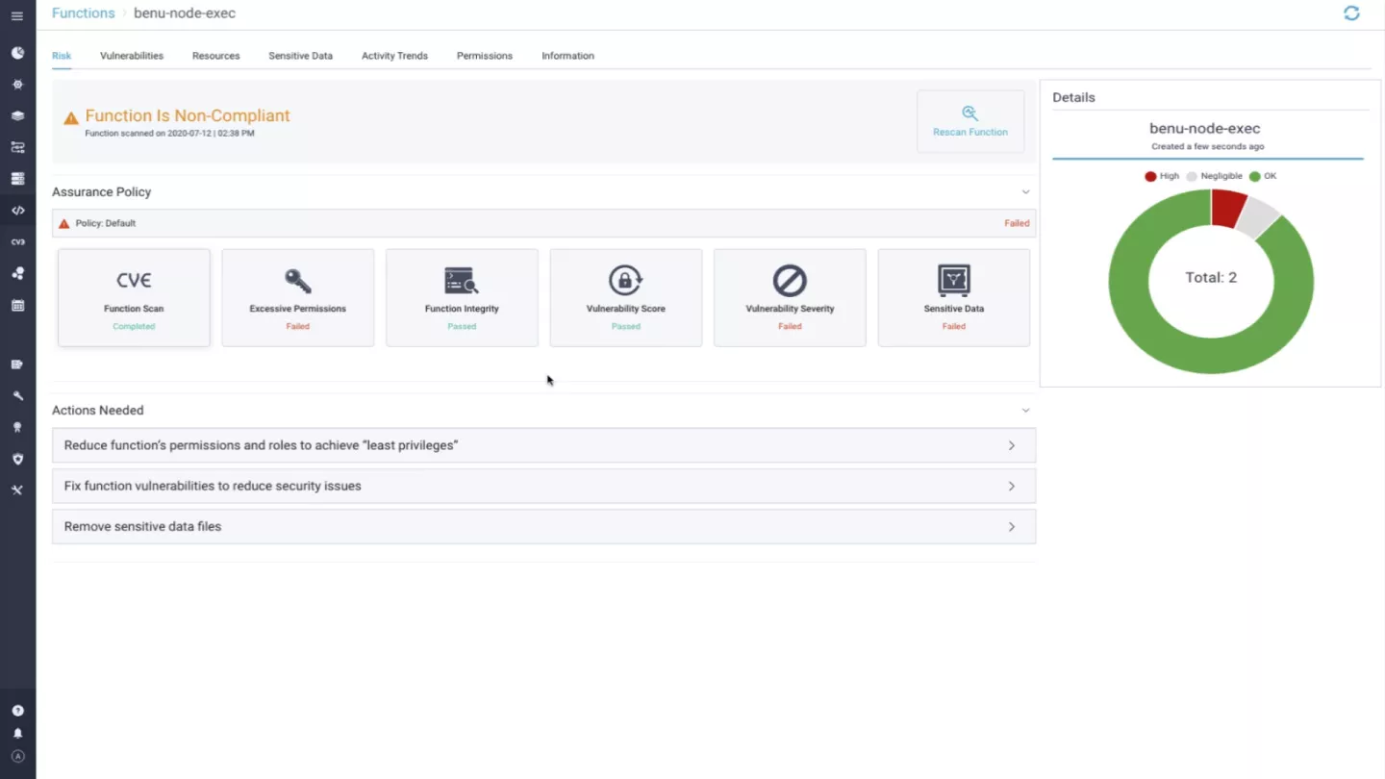Collapse the Assurance Policy section chevron
The image size is (1385, 779).
click(x=1025, y=192)
